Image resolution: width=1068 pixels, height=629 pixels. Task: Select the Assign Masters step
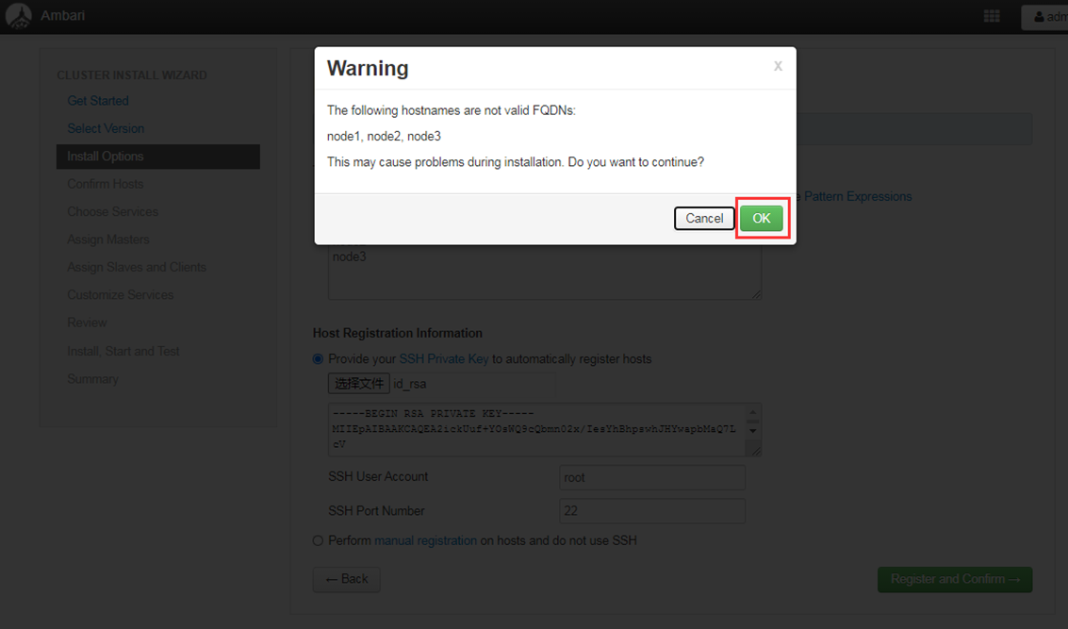pyautogui.click(x=107, y=240)
